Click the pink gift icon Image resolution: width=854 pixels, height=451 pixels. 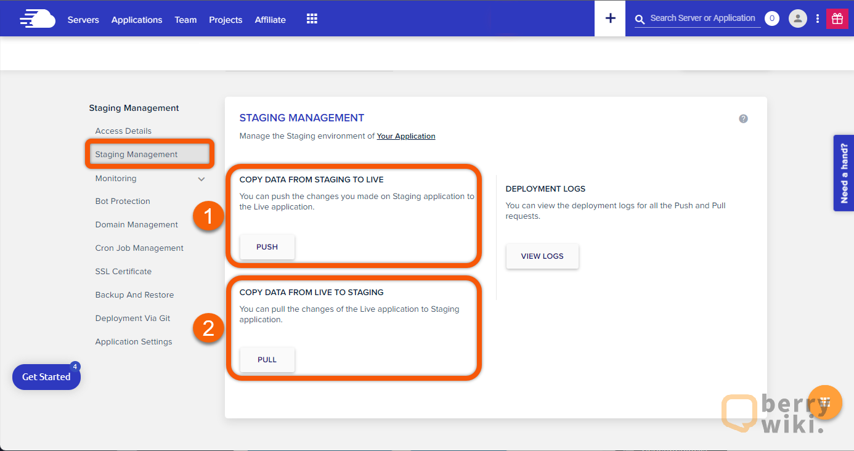(x=837, y=18)
